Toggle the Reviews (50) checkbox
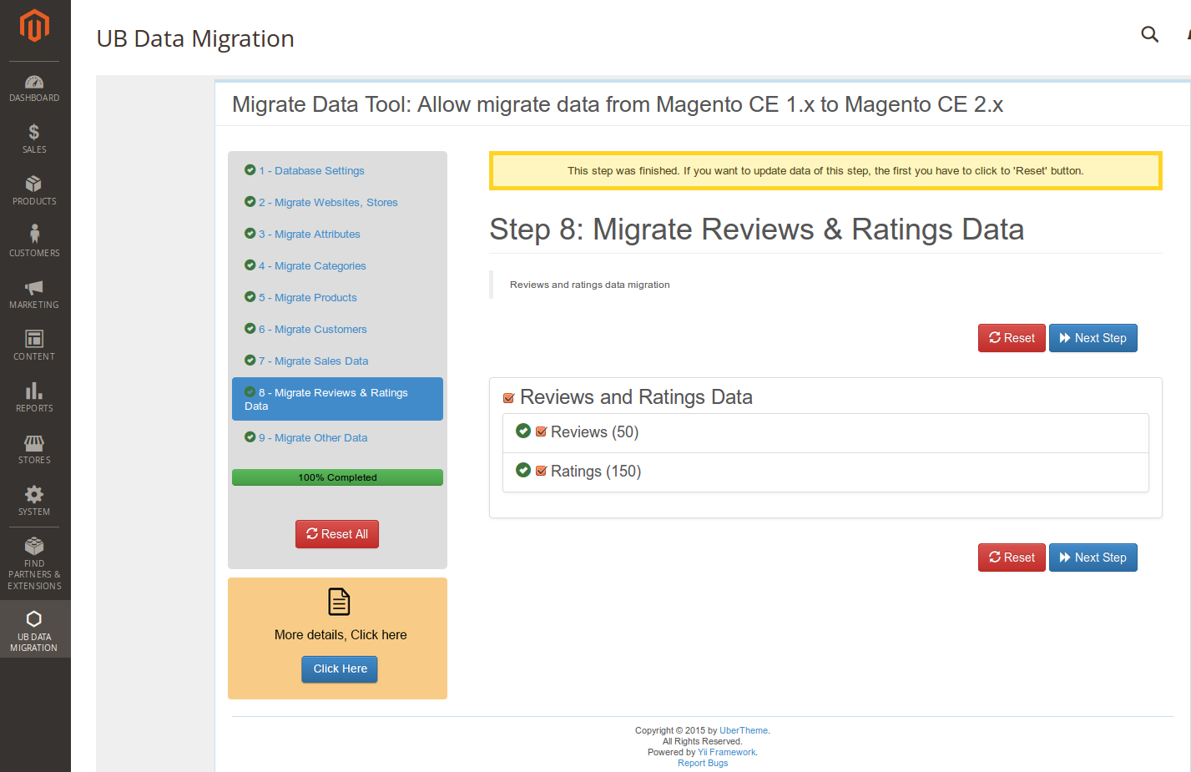This screenshot has width=1191, height=772. tap(541, 431)
